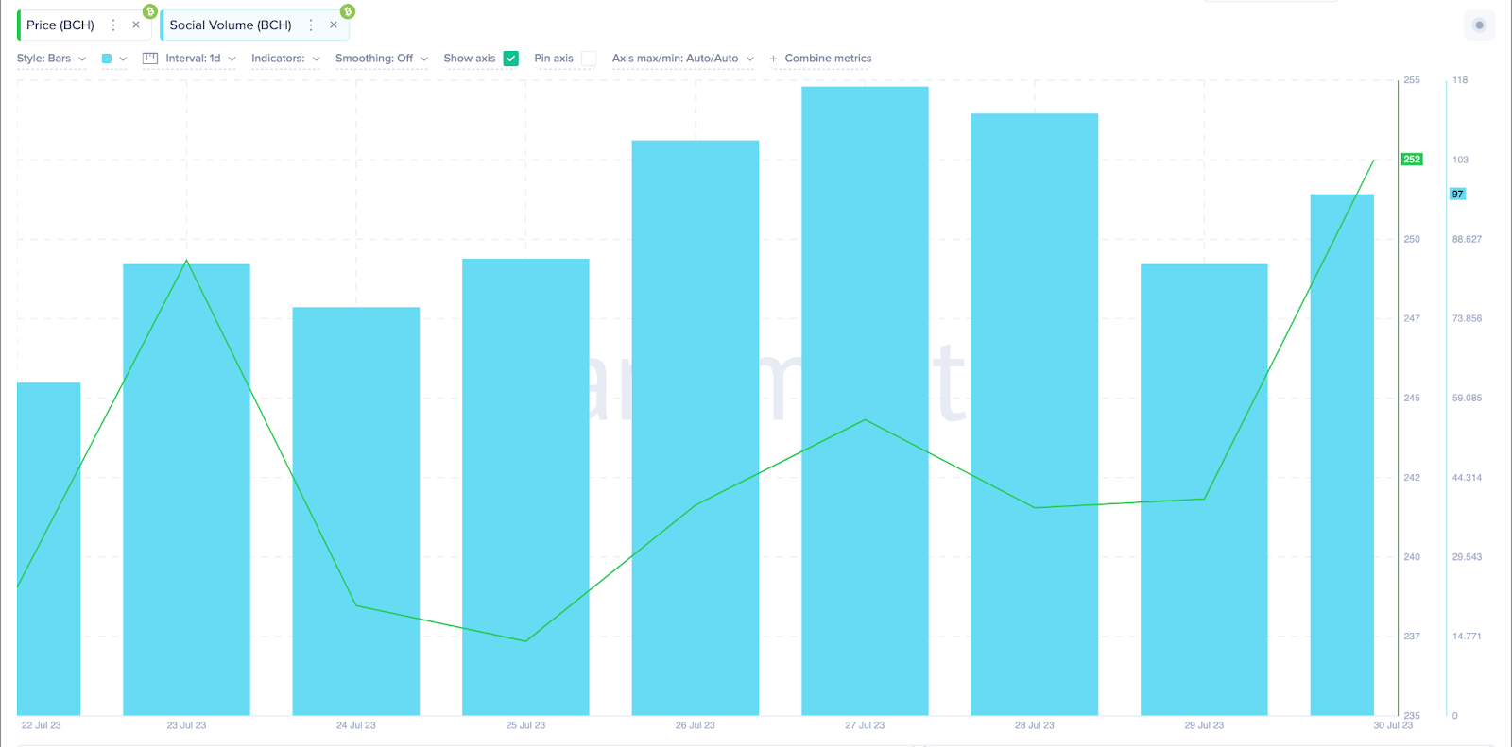
Task: Click the BCH coin badge on the Price tab
Action: pos(150,11)
